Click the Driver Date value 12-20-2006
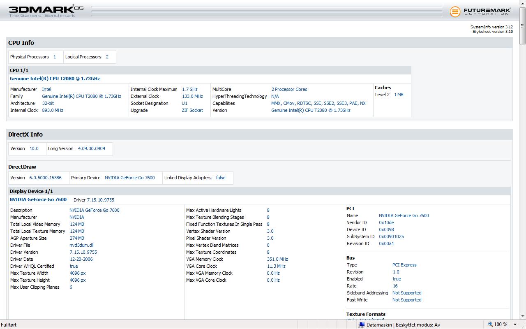This screenshot has height=329, width=526. pyautogui.click(x=81, y=259)
